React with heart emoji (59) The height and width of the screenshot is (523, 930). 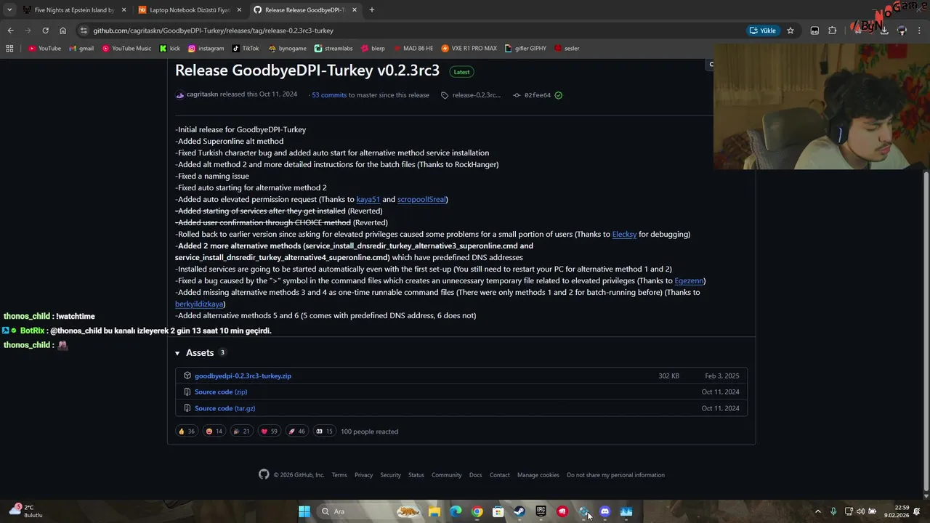[269, 431]
